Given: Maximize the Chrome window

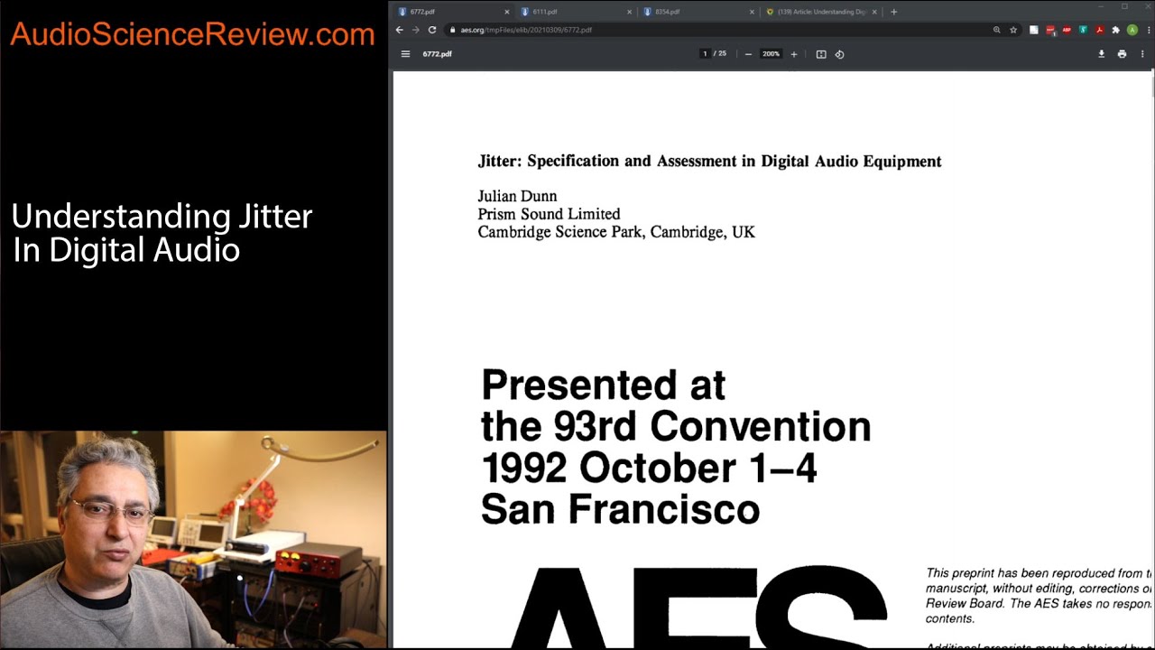Looking at the screenshot, I should click(x=1124, y=6).
